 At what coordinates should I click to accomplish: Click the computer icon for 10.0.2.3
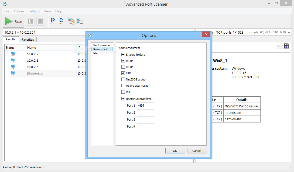coord(13,60)
